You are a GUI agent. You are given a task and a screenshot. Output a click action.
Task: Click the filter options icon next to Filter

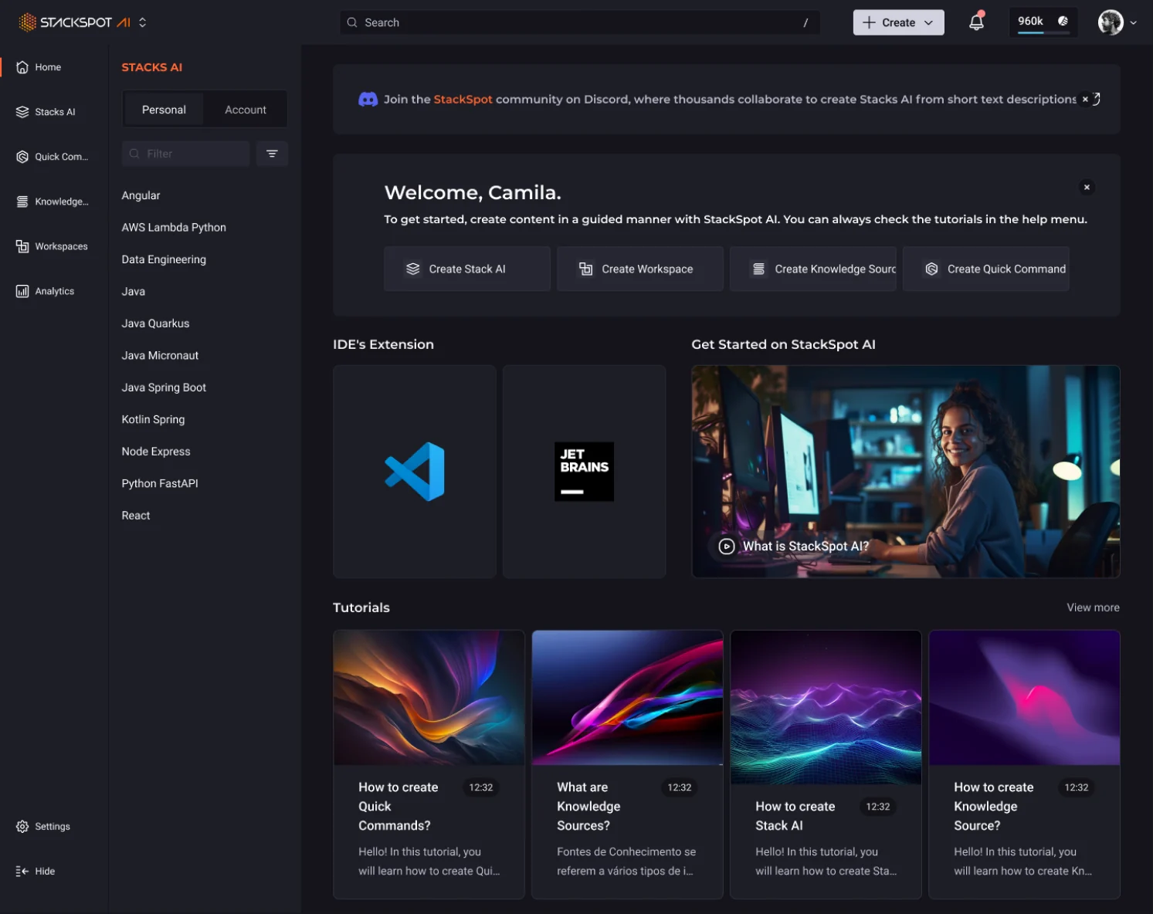pyautogui.click(x=272, y=154)
